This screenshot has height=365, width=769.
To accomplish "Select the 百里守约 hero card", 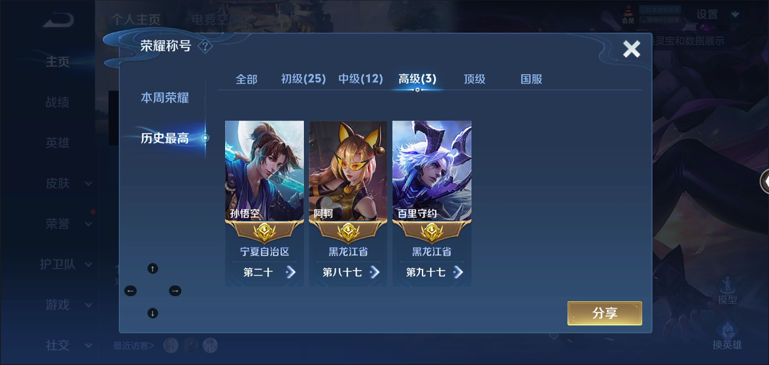I will 432,203.
